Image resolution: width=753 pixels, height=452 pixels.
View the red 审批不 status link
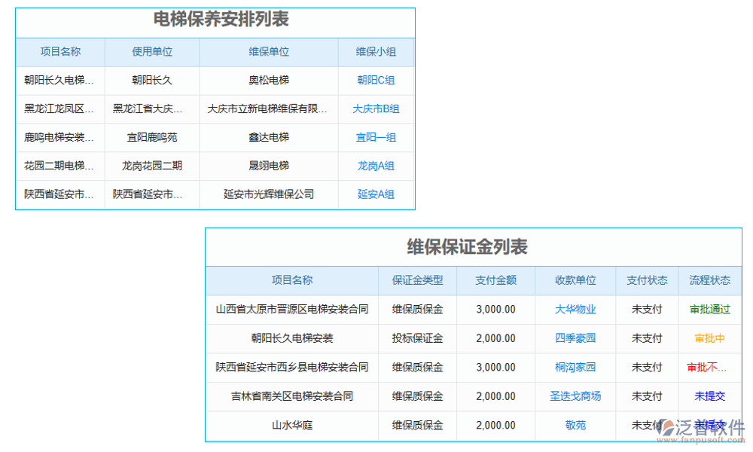tap(706, 368)
